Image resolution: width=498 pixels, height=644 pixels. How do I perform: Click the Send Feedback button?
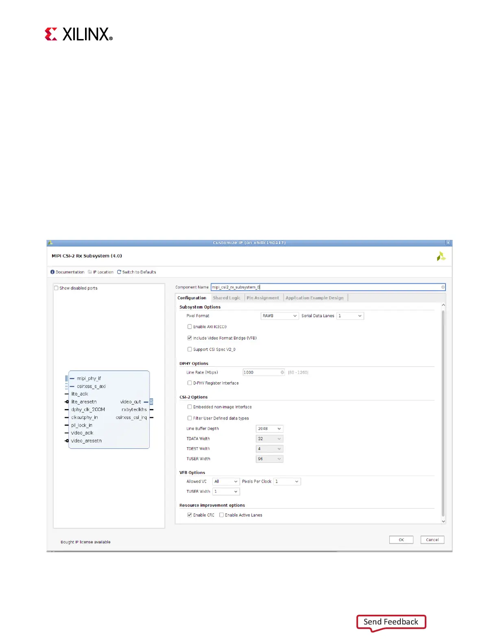391,622
